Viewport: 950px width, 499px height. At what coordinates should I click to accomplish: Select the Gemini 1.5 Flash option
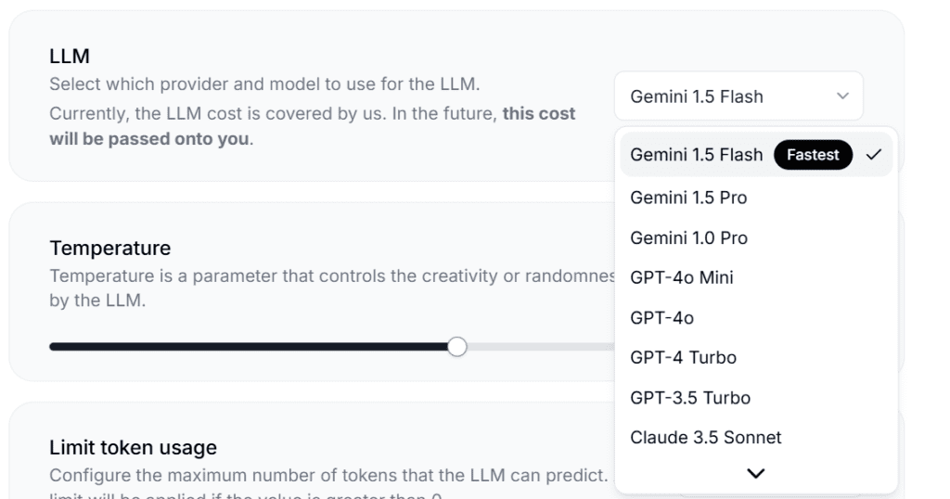(x=697, y=155)
